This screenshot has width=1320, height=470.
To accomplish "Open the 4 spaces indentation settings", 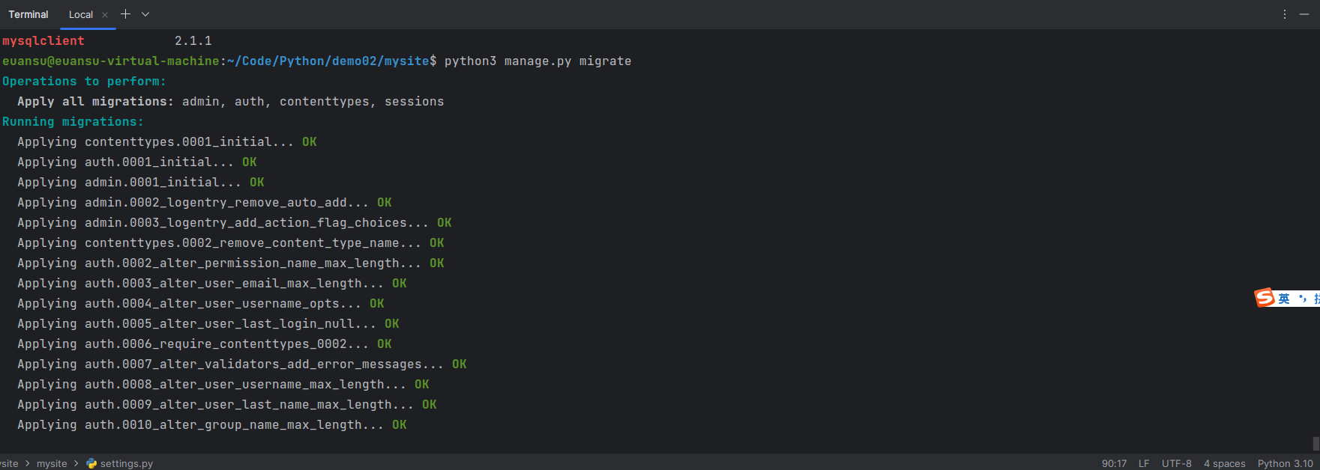I will 1224,463.
